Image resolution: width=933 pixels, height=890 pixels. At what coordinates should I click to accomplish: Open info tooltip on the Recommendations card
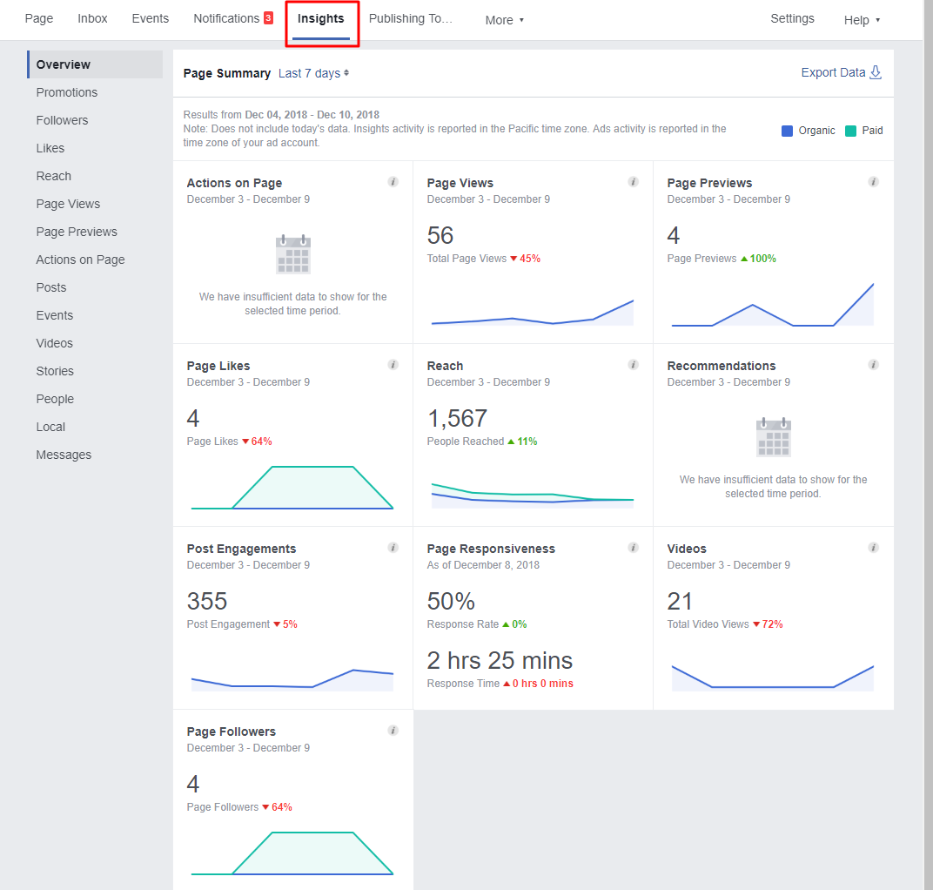[873, 365]
